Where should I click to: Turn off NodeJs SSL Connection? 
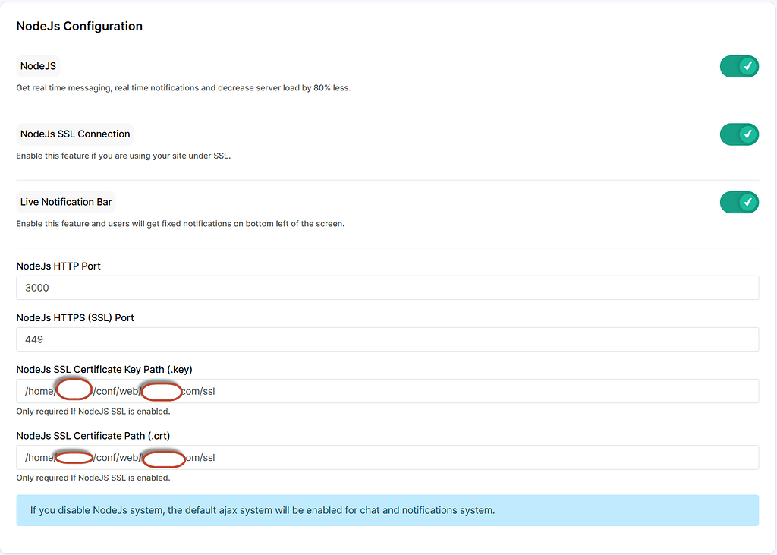coord(739,134)
